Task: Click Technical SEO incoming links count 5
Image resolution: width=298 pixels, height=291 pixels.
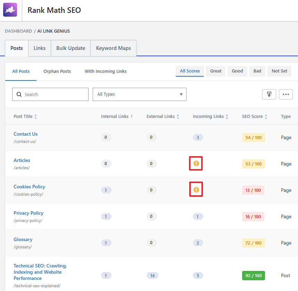Action: click(x=198, y=276)
